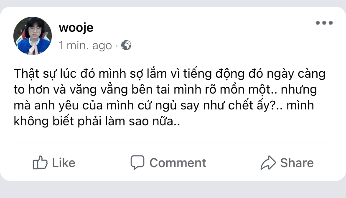Click post line starting "mà anh yêu của mình"
The height and width of the screenshot is (198, 346).
coord(164,106)
